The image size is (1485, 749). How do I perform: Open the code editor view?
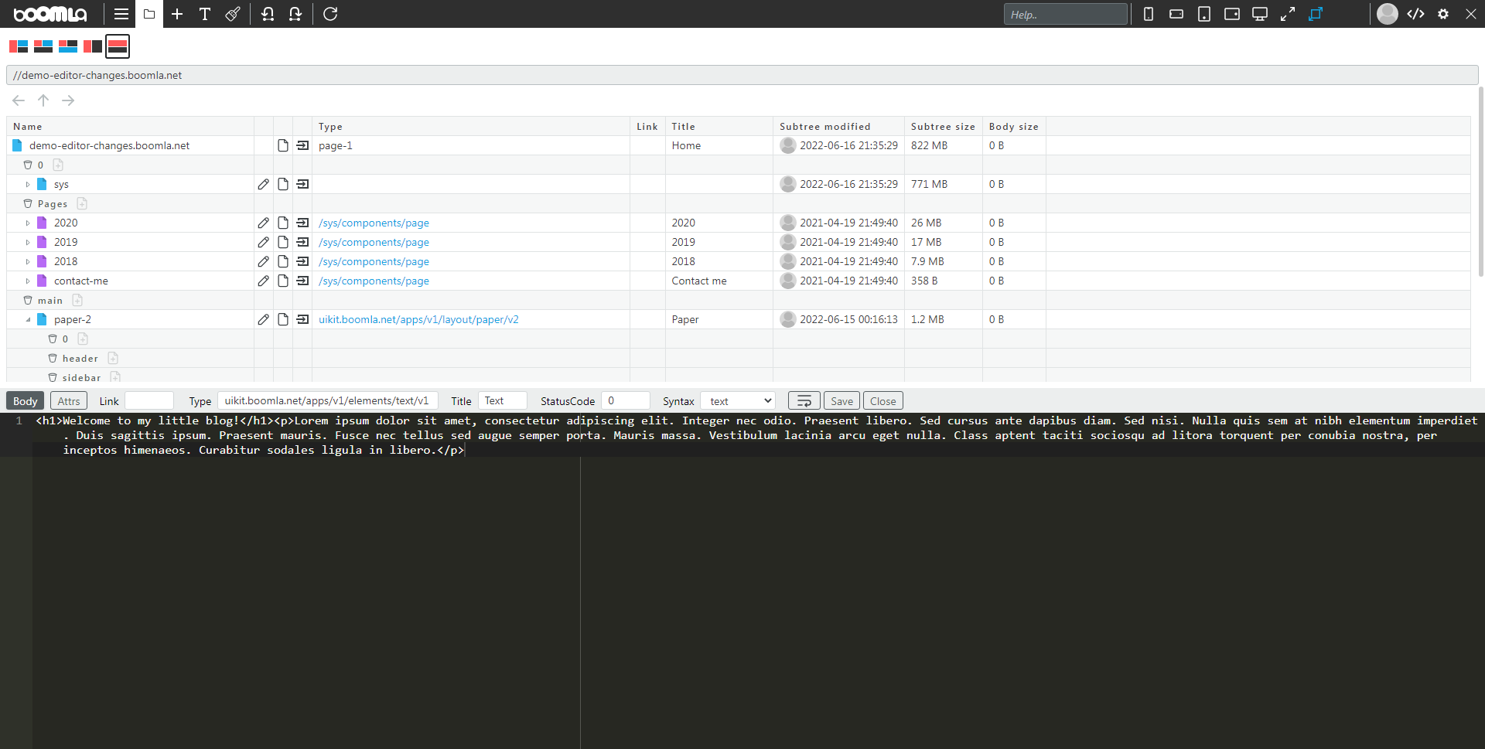click(x=1417, y=14)
